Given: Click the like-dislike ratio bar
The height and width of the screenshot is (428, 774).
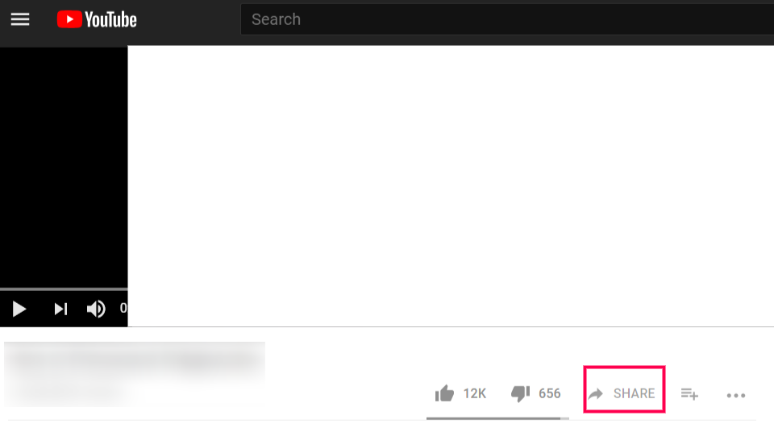Looking at the screenshot, I should 497,418.
